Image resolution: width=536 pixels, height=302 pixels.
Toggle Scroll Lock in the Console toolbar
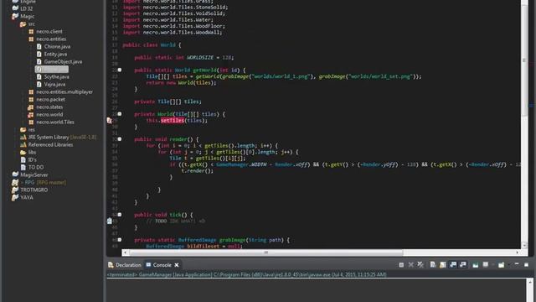[443, 265]
